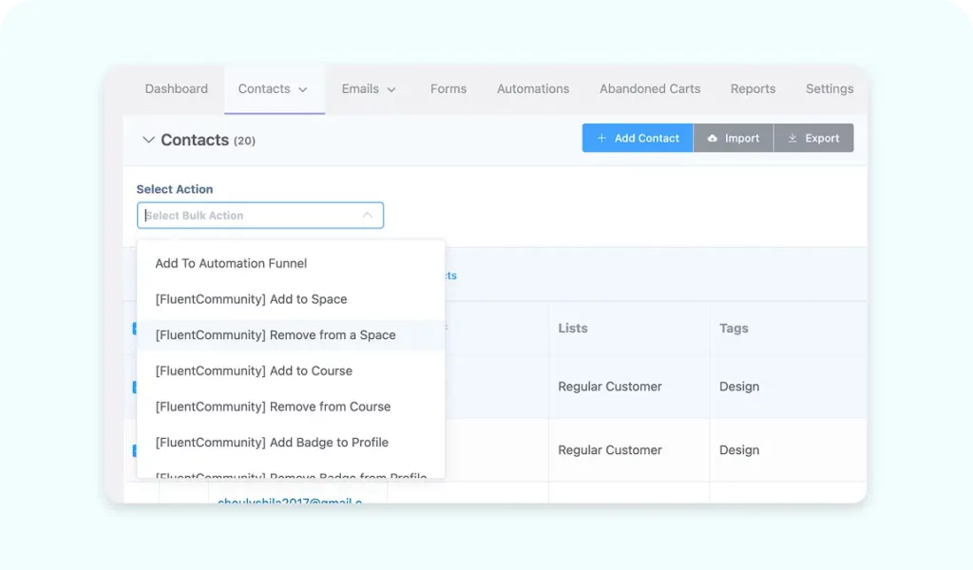
Task: Open the Settings tab
Action: coord(829,88)
